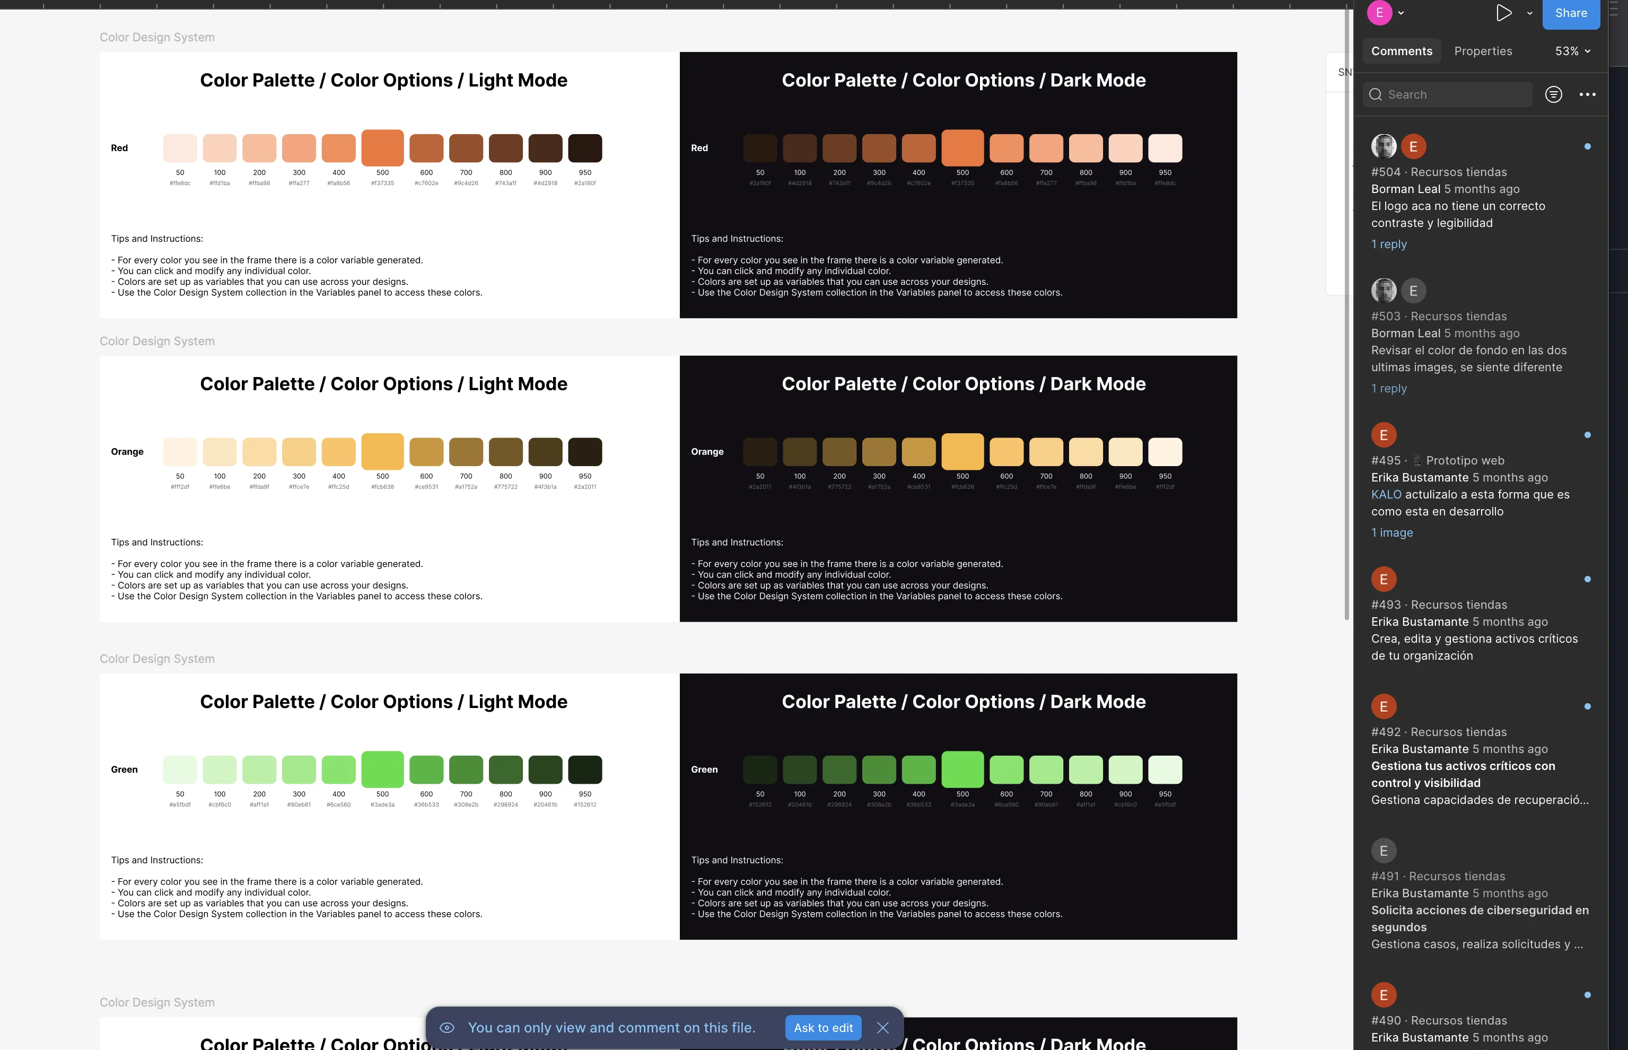Select Red 500 swatch in Light Mode
The width and height of the screenshot is (1628, 1050).
(382, 148)
